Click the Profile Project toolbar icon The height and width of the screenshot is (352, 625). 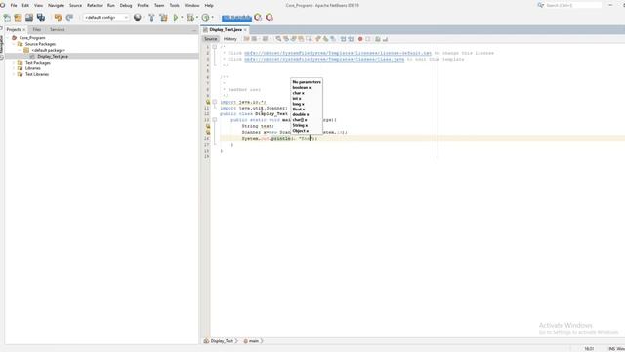[x=205, y=18]
